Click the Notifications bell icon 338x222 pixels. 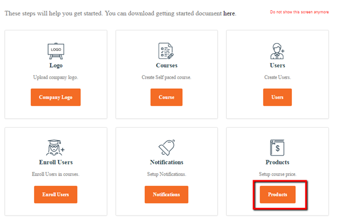coord(167,148)
